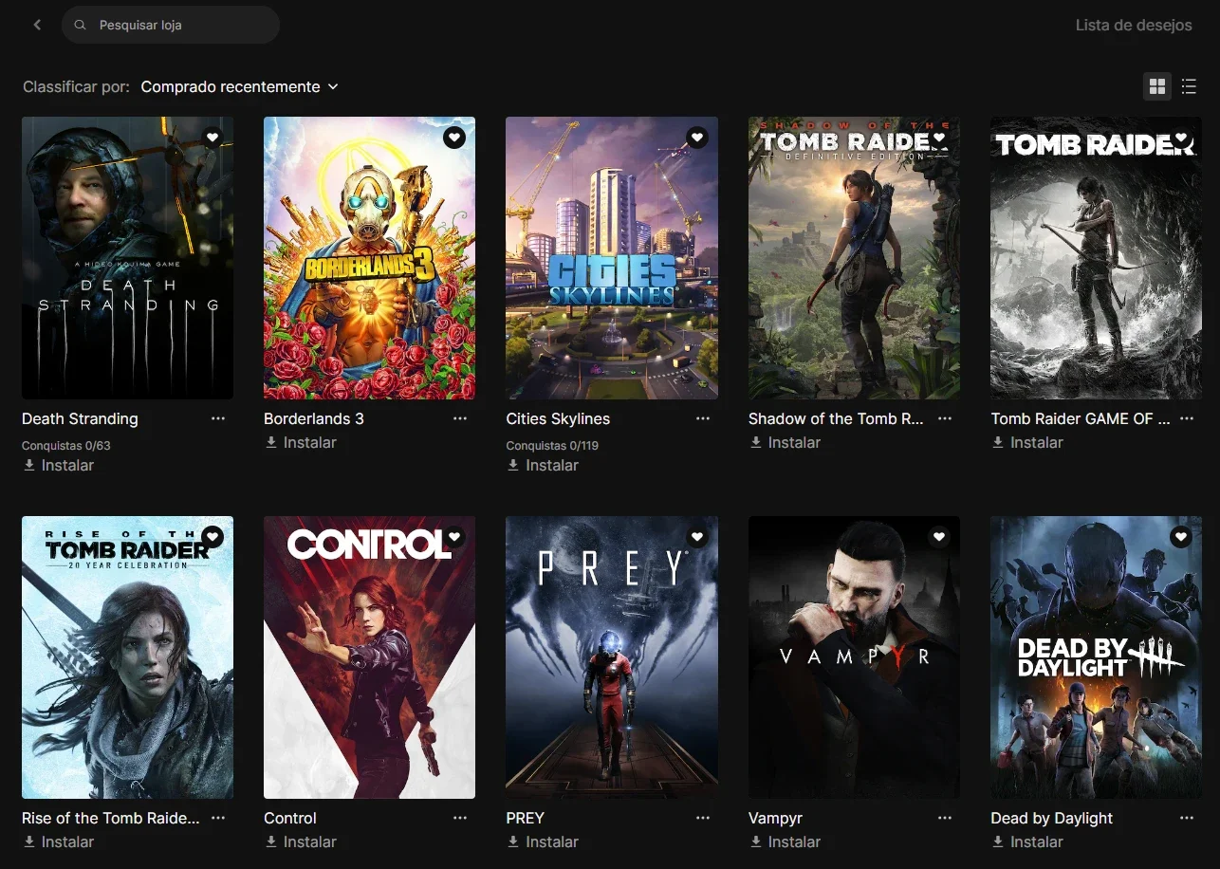Open options for Shadow of the Tomb Raider
This screenshot has width=1220, height=869.
(x=945, y=418)
